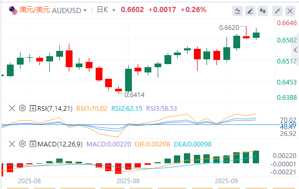Select the drawing pencil tool
The height and width of the screenshot is (189, 299).
click(x=250, y=11)
